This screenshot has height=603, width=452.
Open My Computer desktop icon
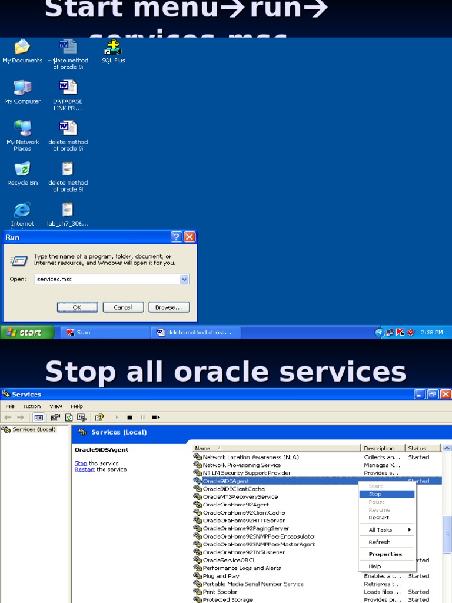click(22, 92)
